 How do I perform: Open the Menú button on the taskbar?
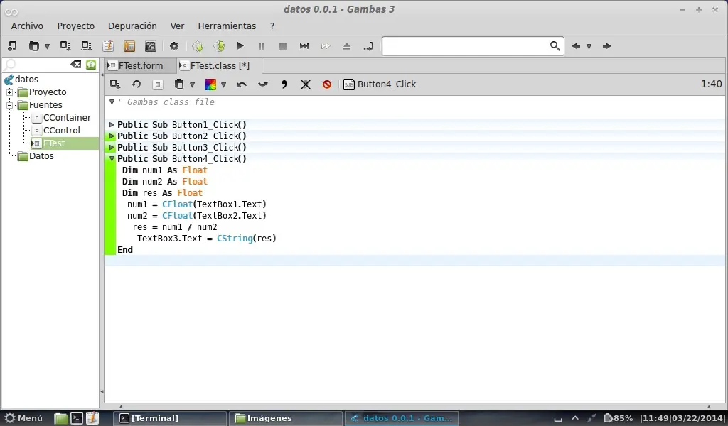point(23,418)
